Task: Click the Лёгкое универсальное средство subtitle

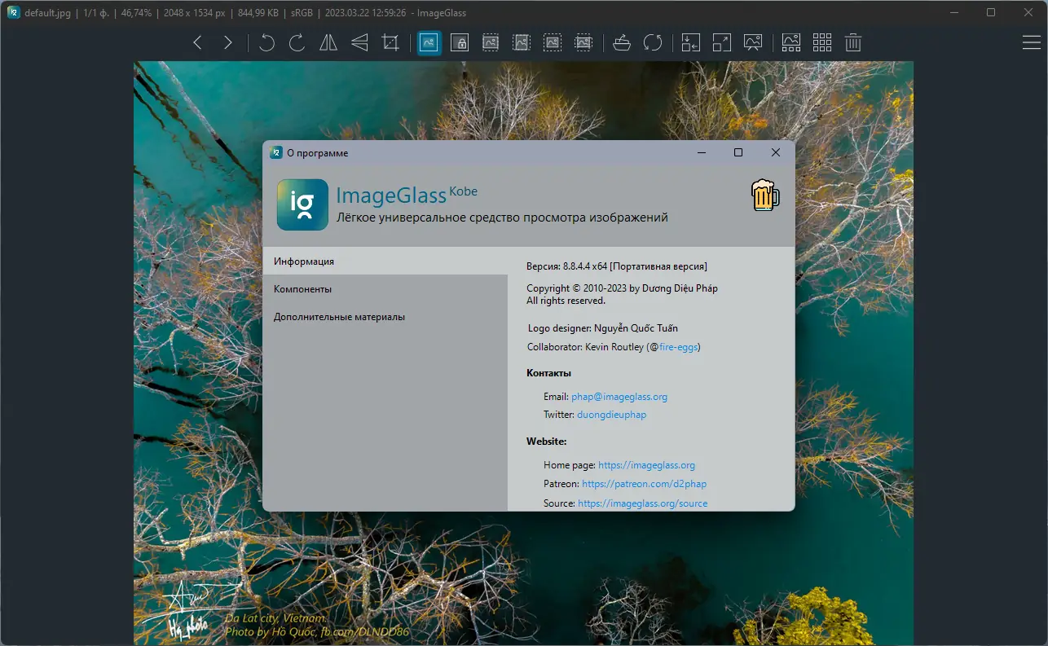Action: pos(502,218)
